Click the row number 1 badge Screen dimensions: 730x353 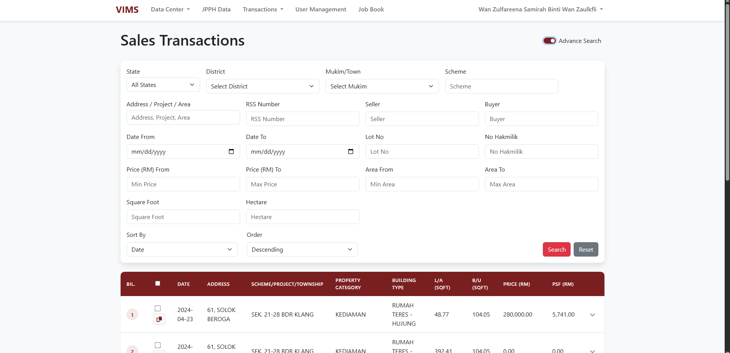tap(132, 315)
